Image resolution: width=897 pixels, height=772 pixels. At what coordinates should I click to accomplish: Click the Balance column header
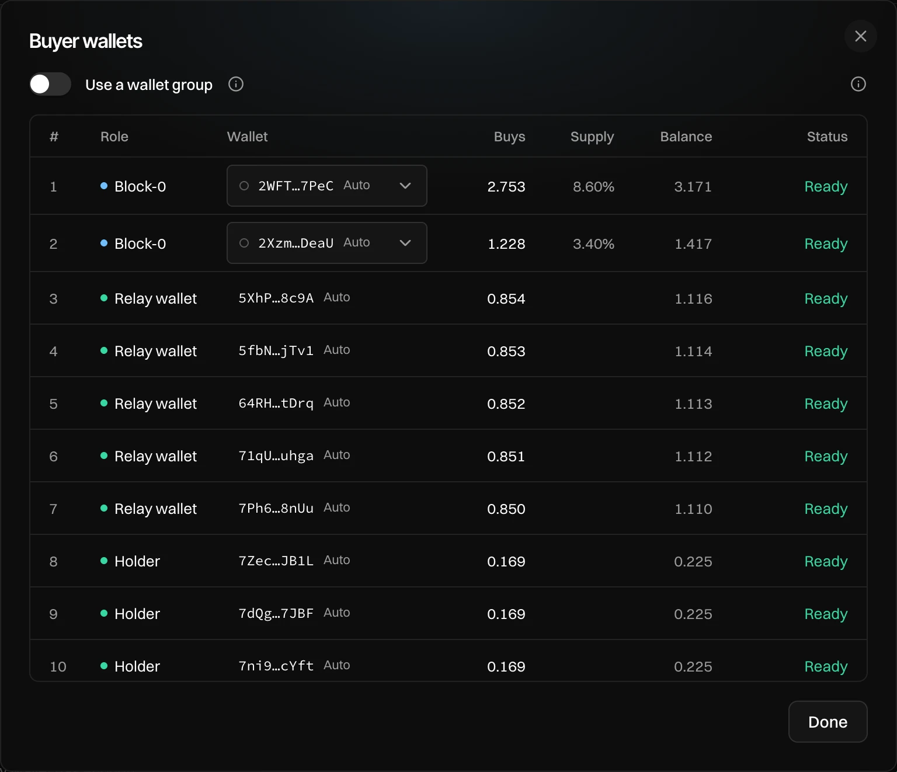pyautogui.click(x=686, y=137)
